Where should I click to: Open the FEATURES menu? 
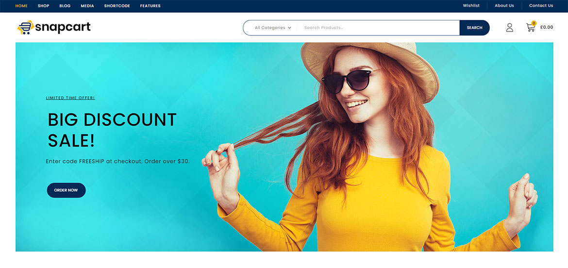coord(150,6)
